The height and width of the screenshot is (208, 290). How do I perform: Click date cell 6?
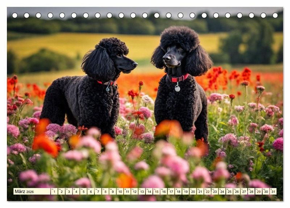[91, 191]
